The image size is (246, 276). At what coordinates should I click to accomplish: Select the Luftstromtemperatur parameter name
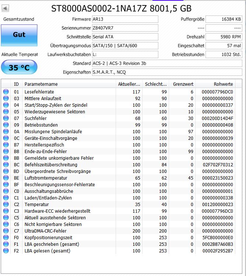[46, 178]
